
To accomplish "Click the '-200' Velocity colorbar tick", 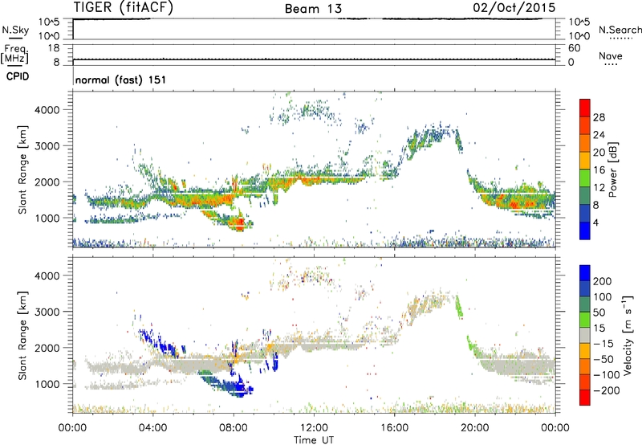I will (x=608, y=390).
